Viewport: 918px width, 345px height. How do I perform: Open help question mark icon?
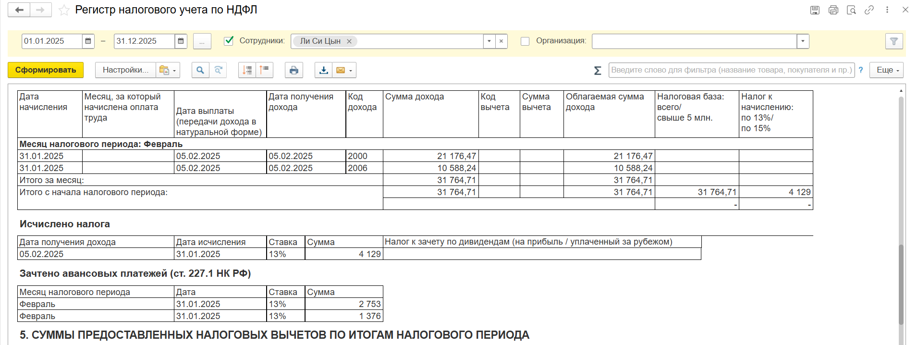coord(861,70)
